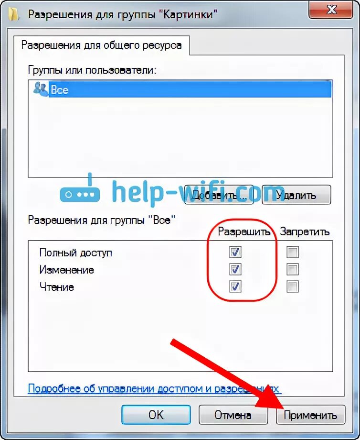Click empty space in Группы или пользователи list

coord(180,138)
